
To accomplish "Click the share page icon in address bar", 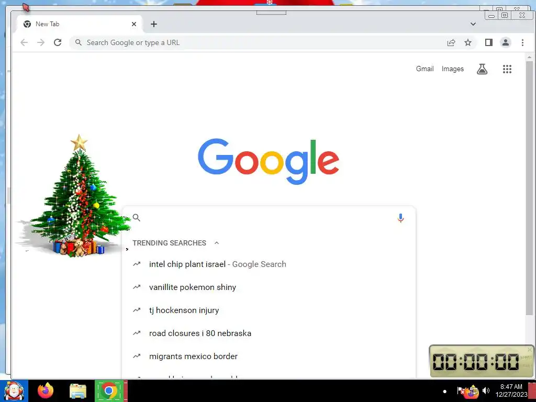I will (451, 42).
